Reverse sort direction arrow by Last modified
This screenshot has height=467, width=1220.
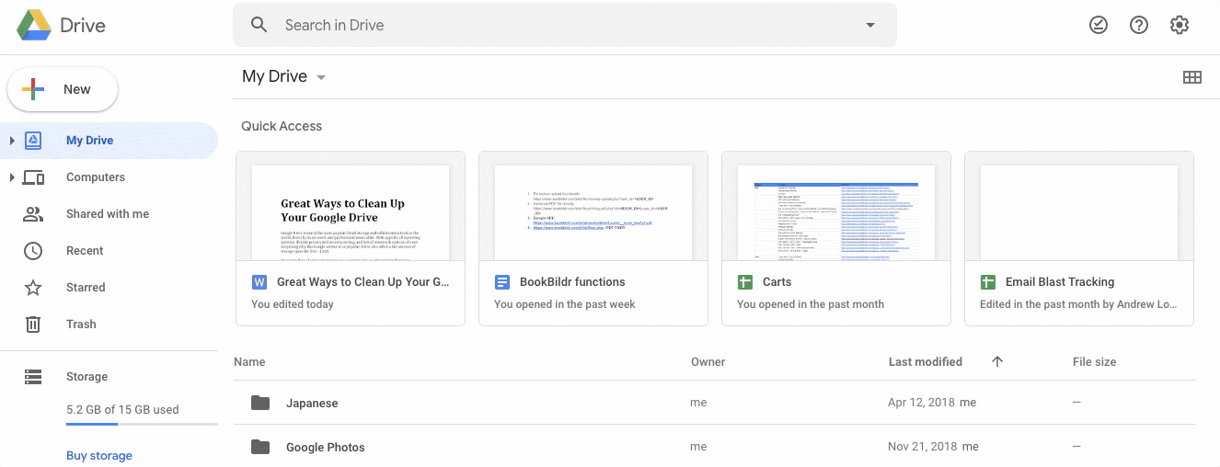coord(997,362)
